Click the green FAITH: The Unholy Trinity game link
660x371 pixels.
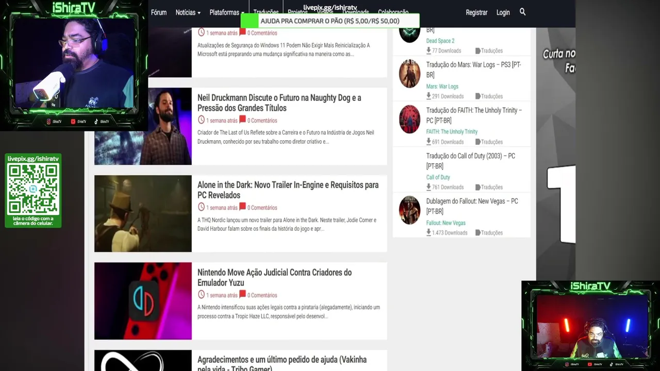(452, 131)
